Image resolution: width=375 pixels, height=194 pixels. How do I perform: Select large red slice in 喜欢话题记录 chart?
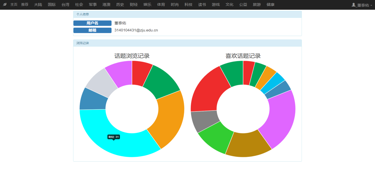click(x=209, y=92)
